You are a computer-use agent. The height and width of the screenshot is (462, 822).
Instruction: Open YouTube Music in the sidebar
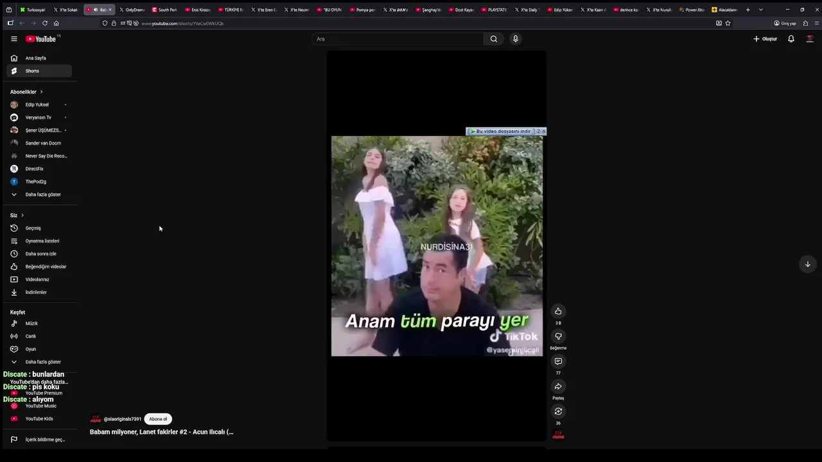pyautogui.click(x=39, y=406)
